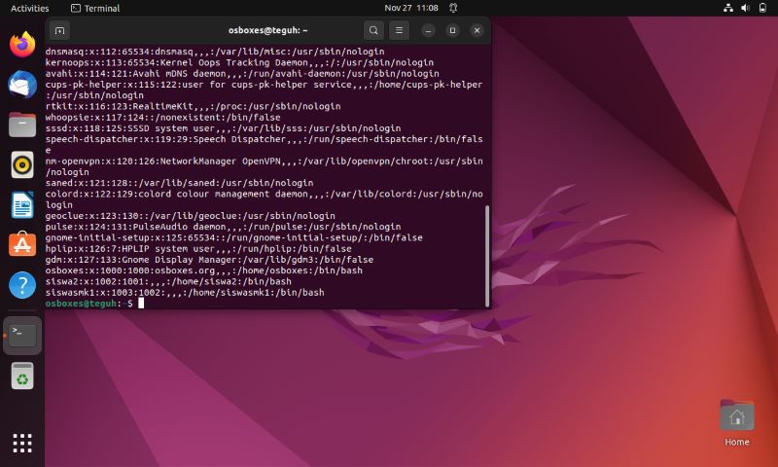Screen dimensions: 778x467
Task: Open the Help icon in dock
Action: tap(22, 285)
